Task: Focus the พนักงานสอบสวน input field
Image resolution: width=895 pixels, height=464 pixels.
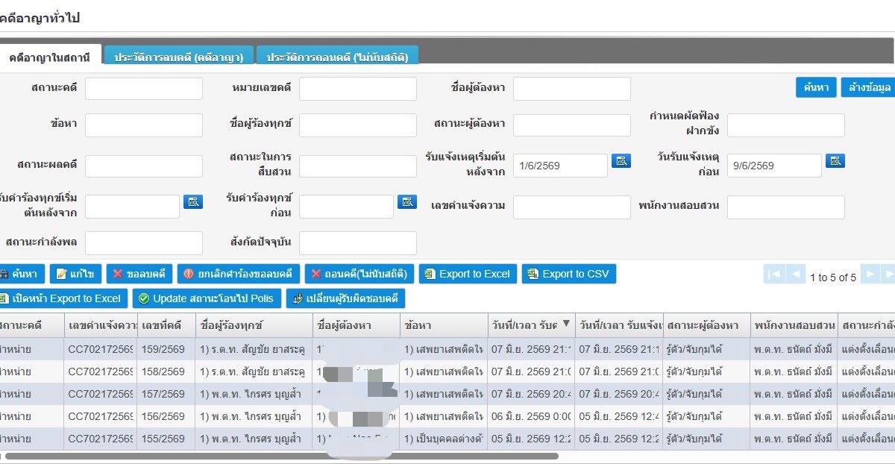Action: (786, 207)
